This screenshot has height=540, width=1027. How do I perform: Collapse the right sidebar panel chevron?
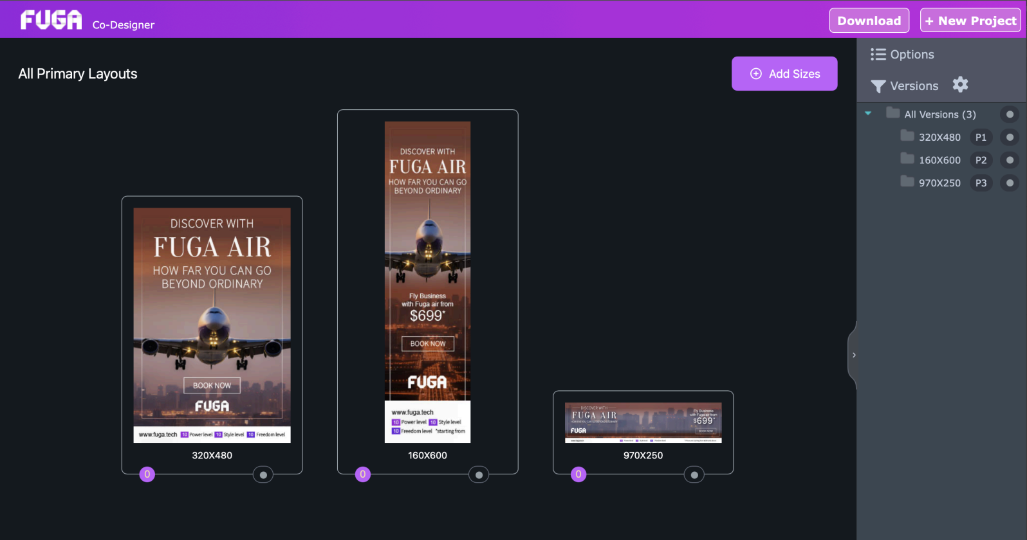(x=853, y=355)
